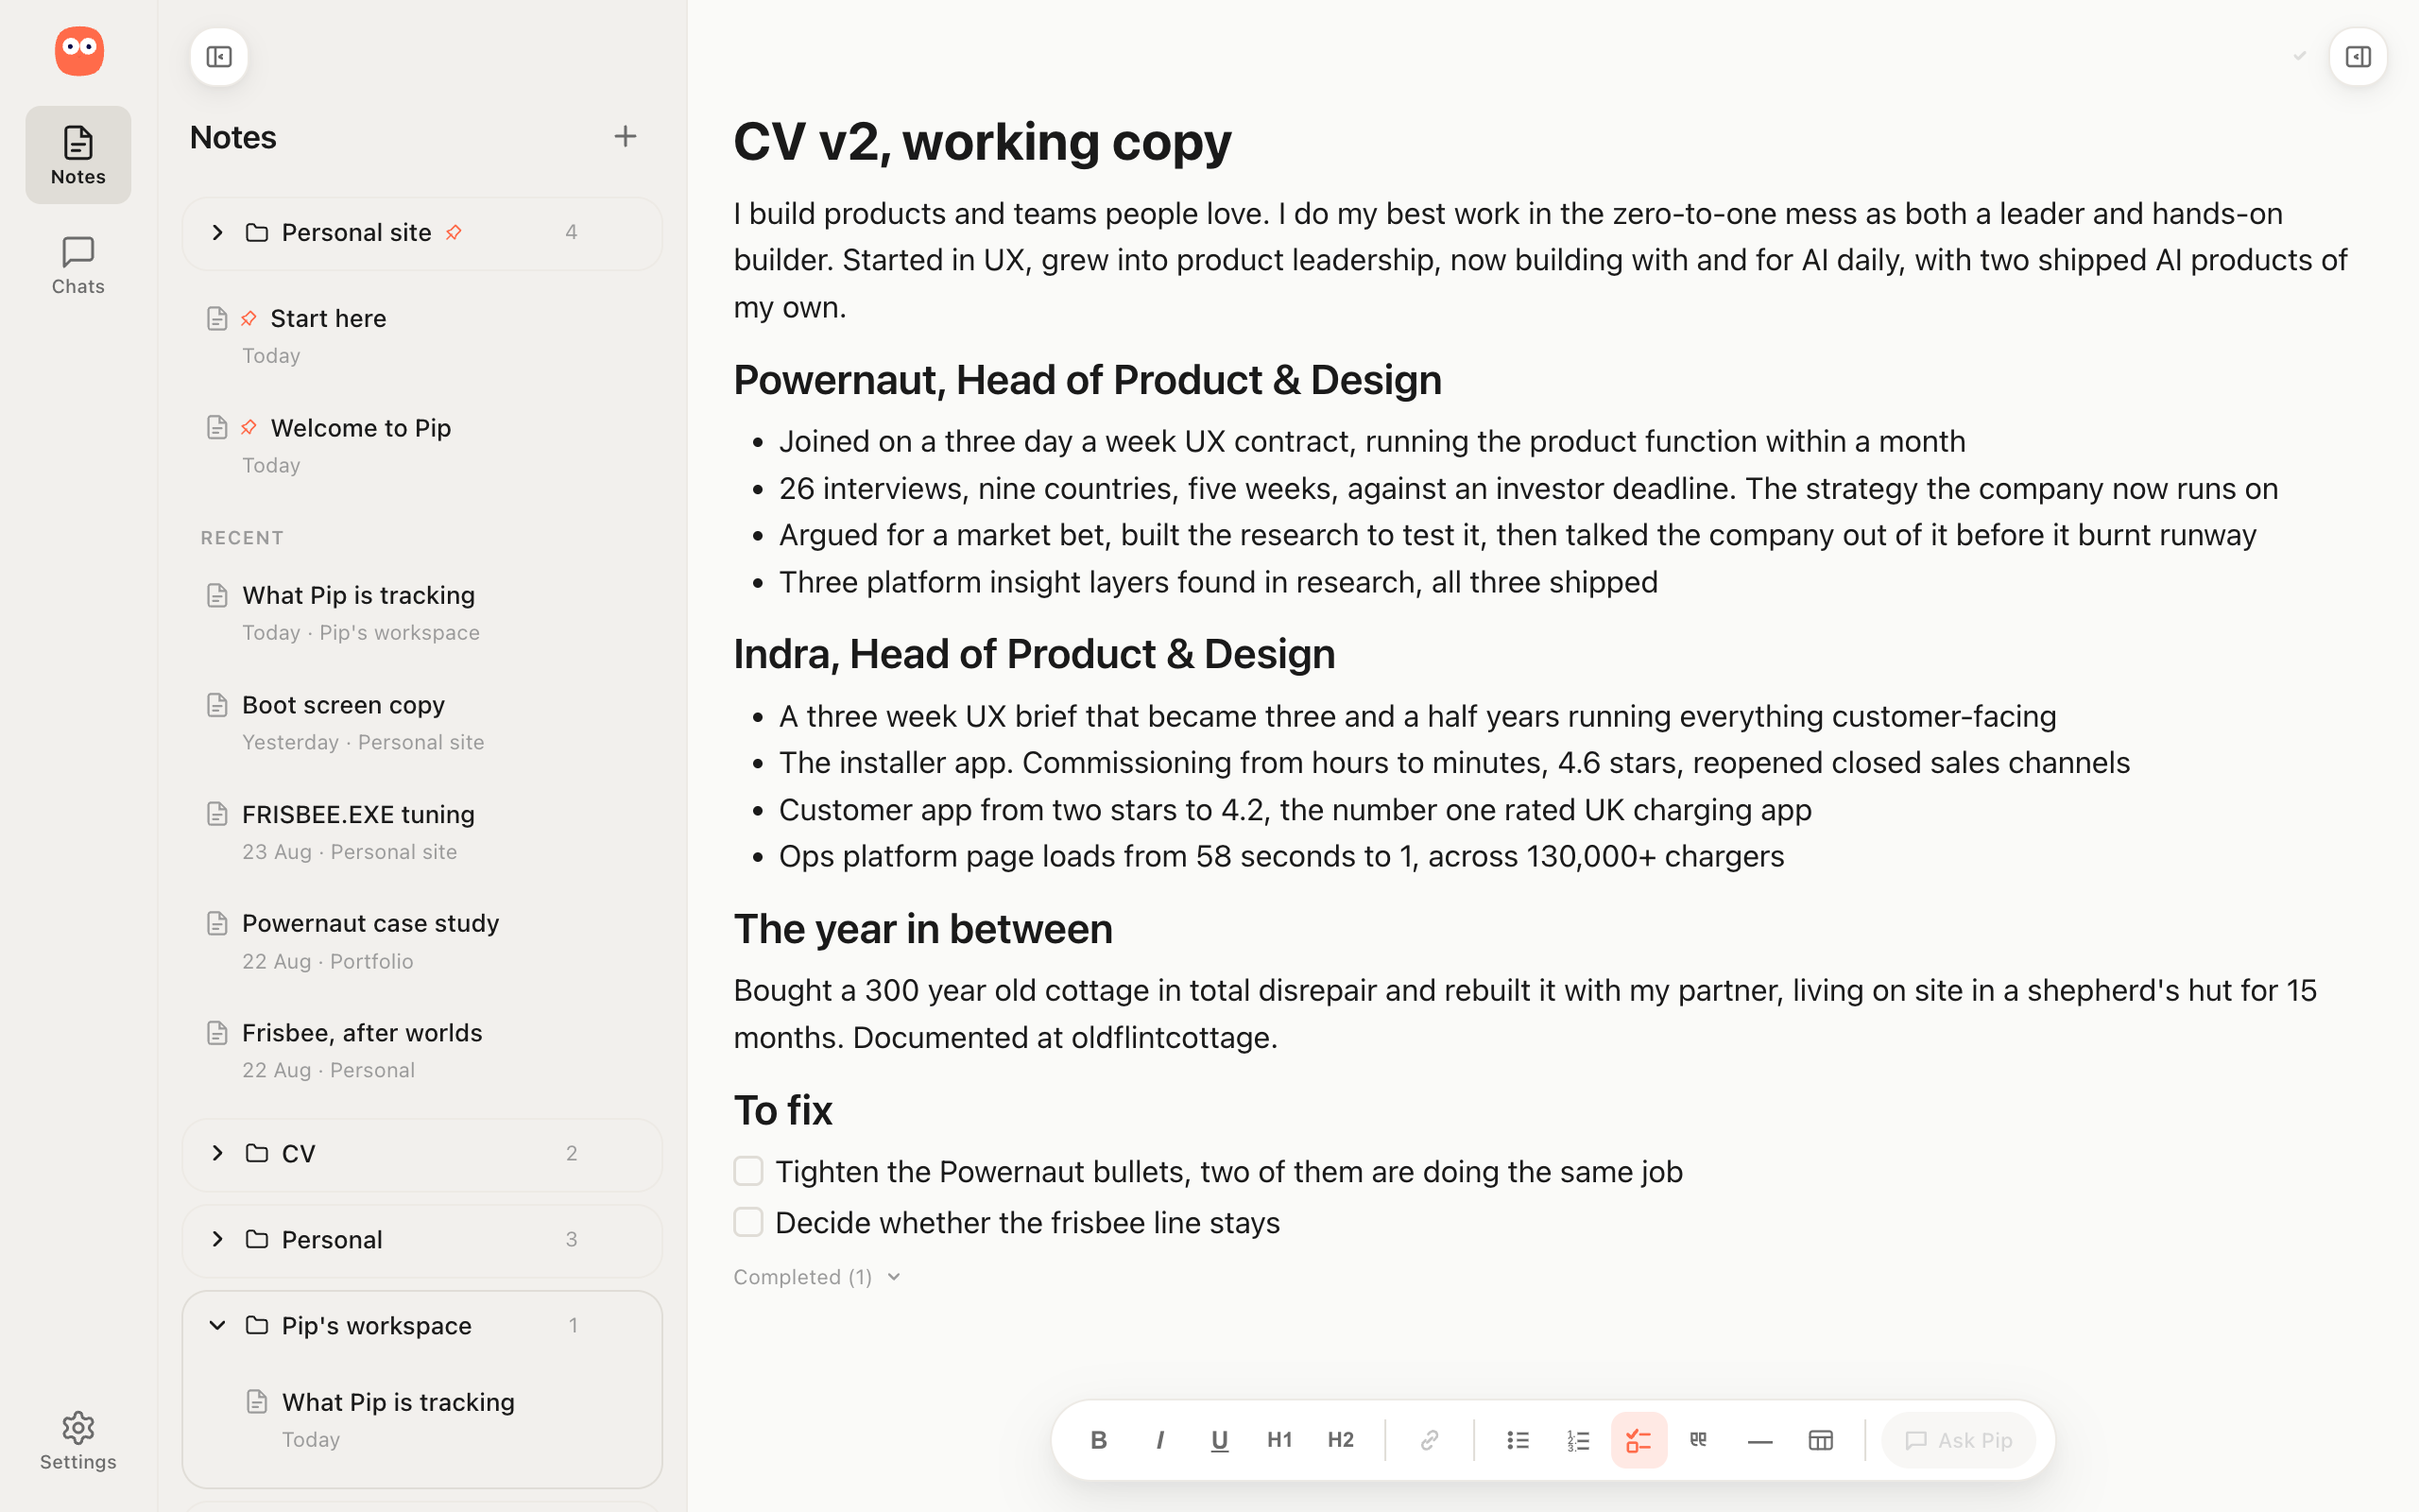Click 'The year in between' heading
Screen dimensions: 2419x1512
(x=921, y=929)
